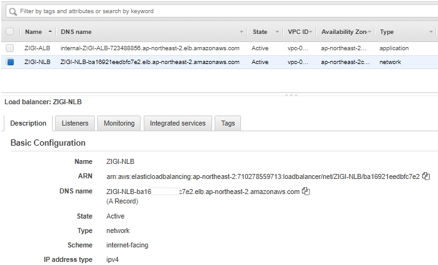This screenshot has height=265, width=438.
Task: Click the State column header
Action: click(x=260, y=32)
